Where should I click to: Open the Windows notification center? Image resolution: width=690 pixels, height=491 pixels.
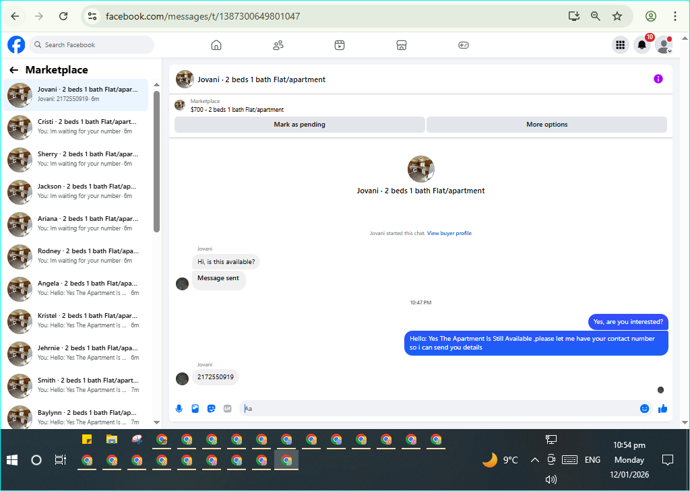(x=668, y=460)
